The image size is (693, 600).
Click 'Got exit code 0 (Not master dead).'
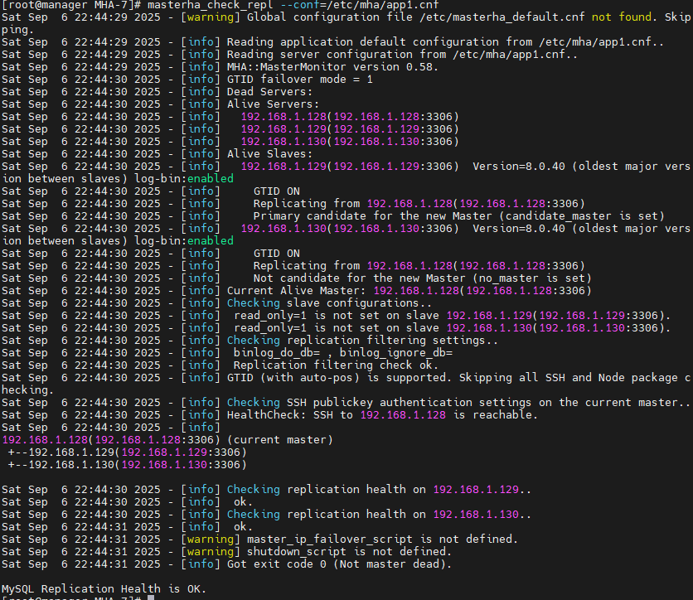pyautogui.click(x=339, y=564)
